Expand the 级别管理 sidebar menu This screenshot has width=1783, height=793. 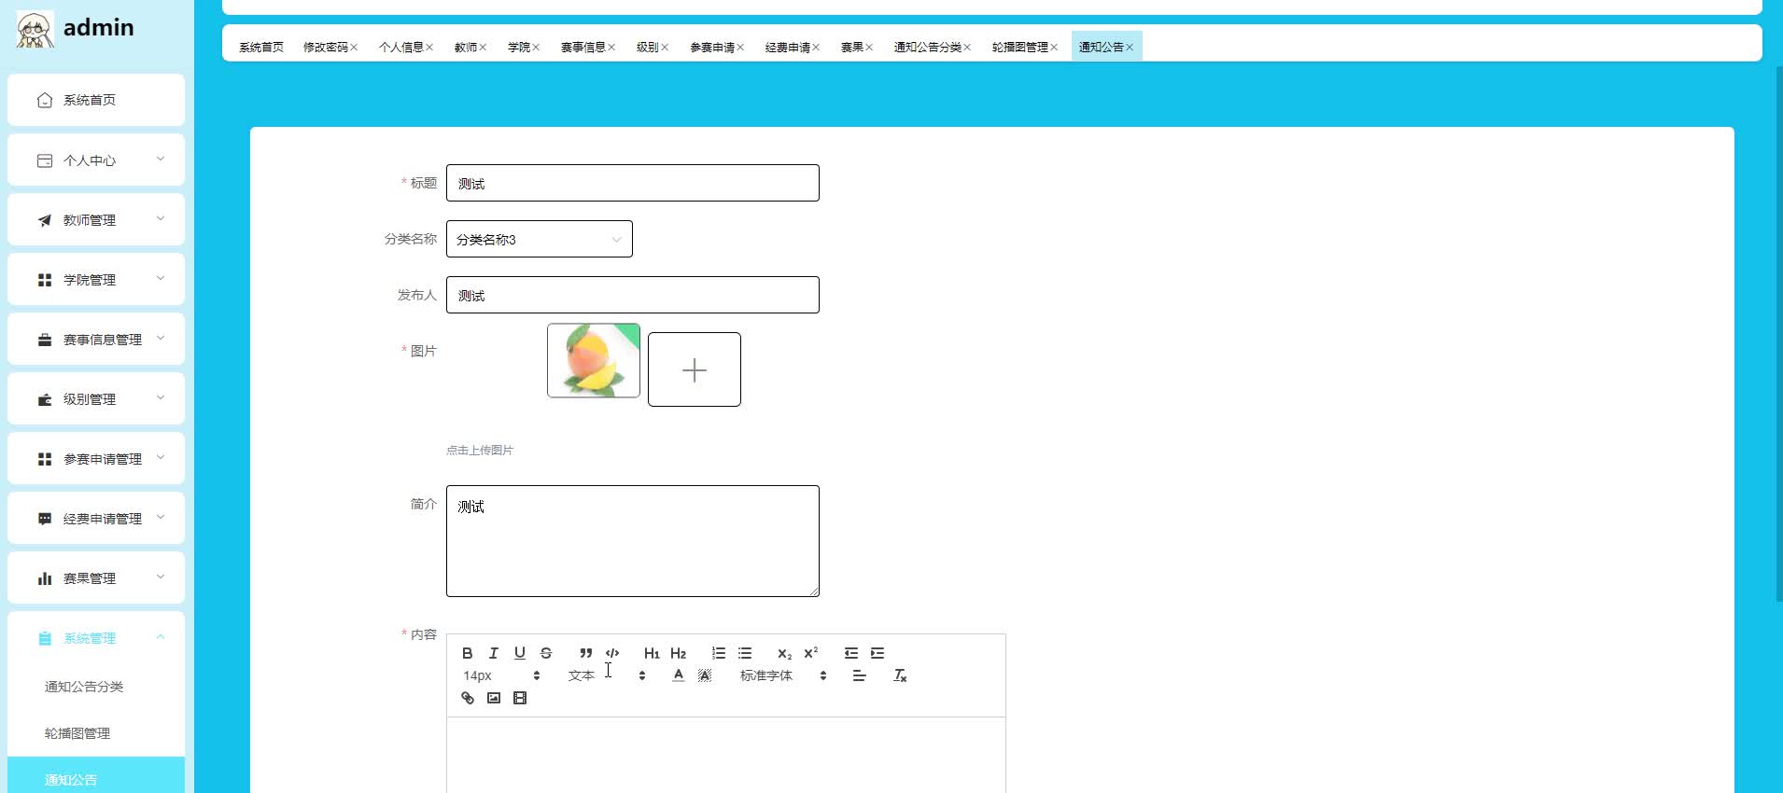96,399
